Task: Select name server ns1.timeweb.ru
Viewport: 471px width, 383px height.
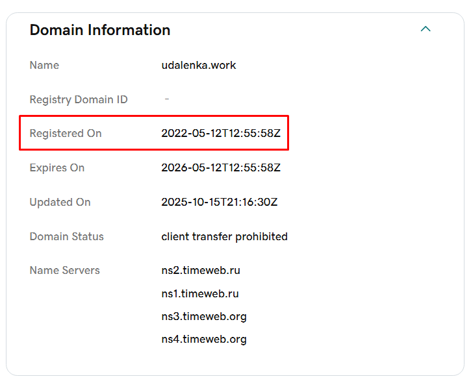Action: (200, 293)
